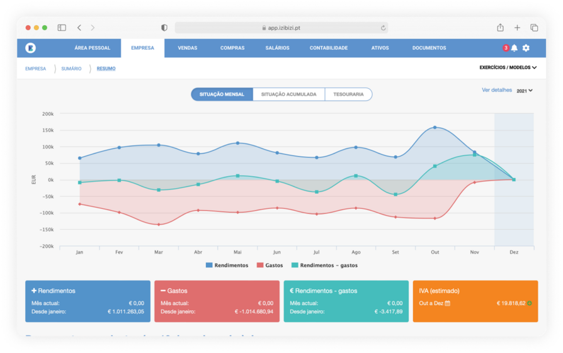The image size is (563, 353).
Task: Expand the Exercícios / Modelos dropdown
Action: pyautogui.click(x=508, y=67)
